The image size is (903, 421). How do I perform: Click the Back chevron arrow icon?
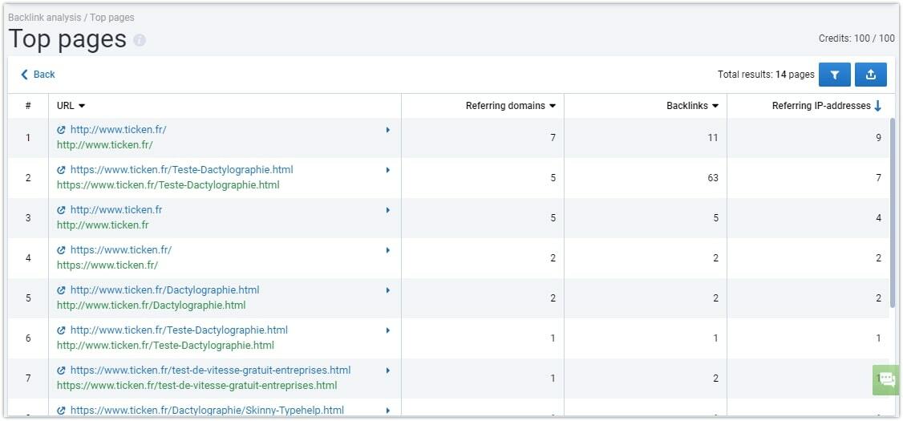pos(24,75)
